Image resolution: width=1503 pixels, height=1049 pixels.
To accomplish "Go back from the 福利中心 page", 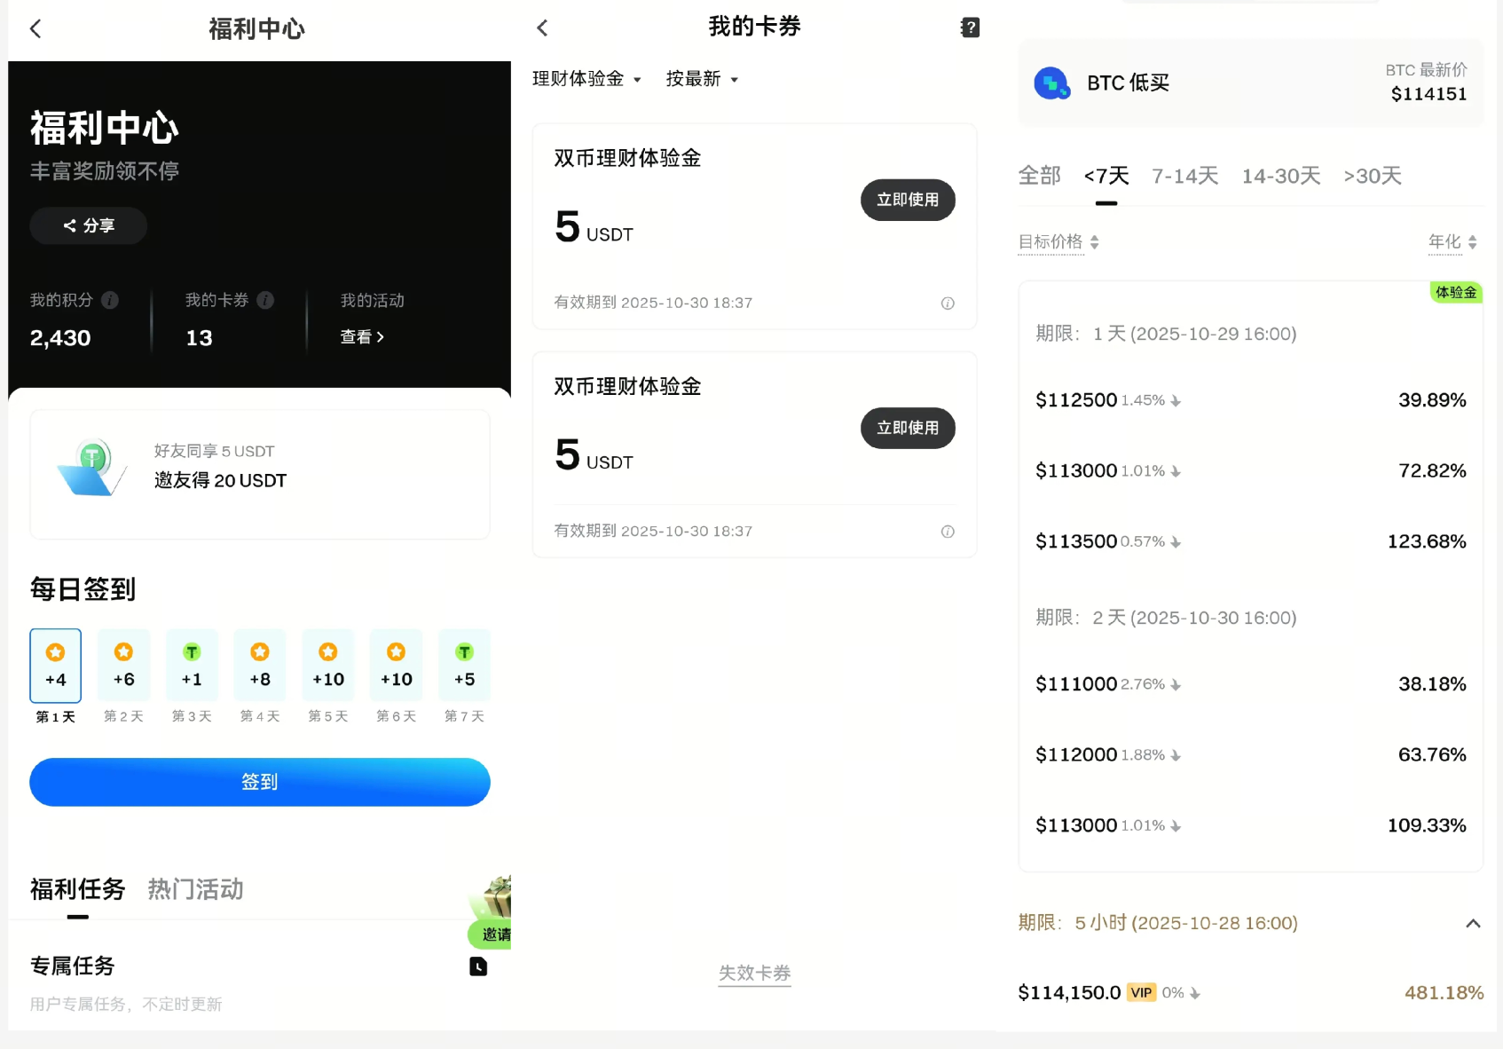I will (35, 29).
